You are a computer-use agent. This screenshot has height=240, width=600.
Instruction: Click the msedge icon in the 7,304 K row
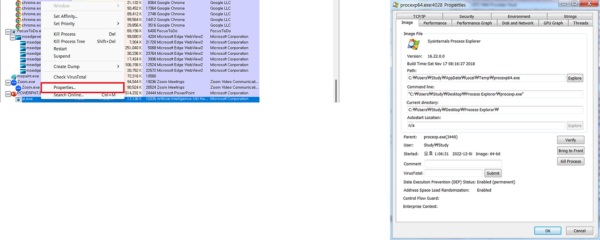pyautogui.click(x=23, y=43)
